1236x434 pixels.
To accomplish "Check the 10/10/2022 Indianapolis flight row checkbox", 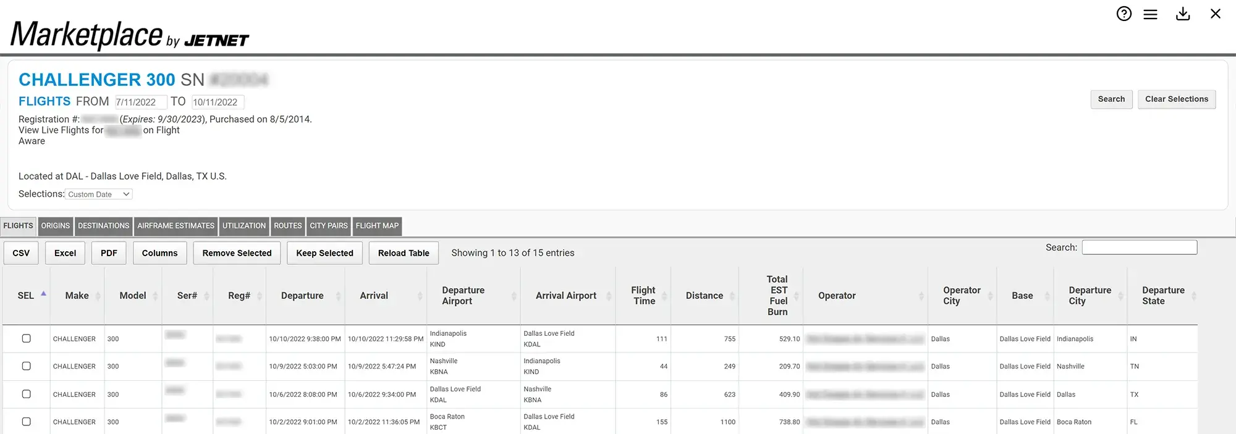I will pos(27,338).
